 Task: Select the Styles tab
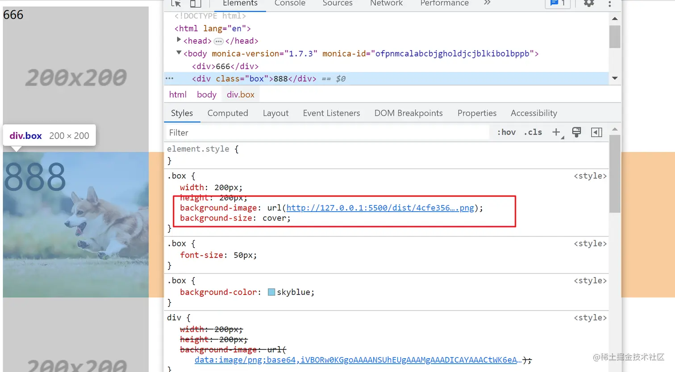coord(182,113)
